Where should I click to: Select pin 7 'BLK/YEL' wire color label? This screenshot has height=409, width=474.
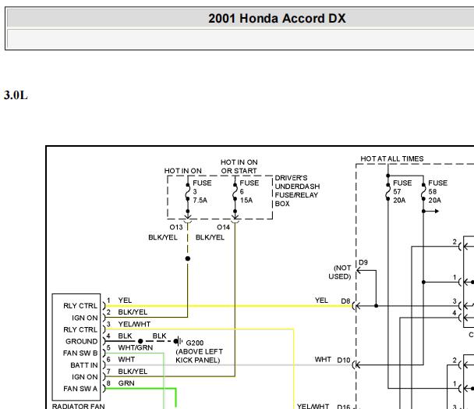133,372
